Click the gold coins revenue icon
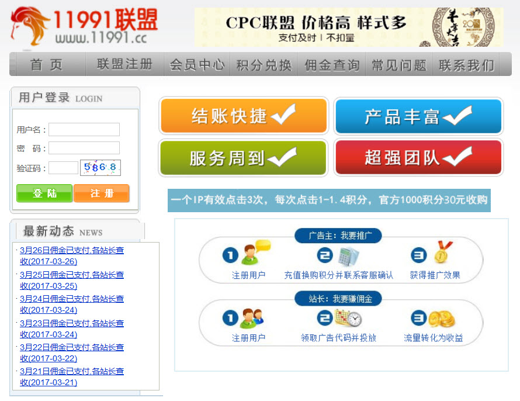The width and height of the screenshot is (520, 401). [441, 318]
